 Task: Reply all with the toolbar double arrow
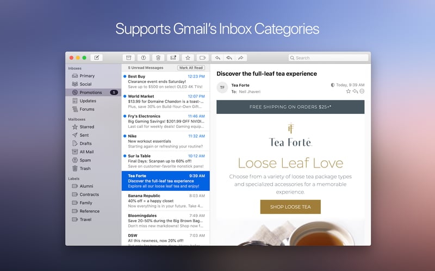click(x=229, y=58)
